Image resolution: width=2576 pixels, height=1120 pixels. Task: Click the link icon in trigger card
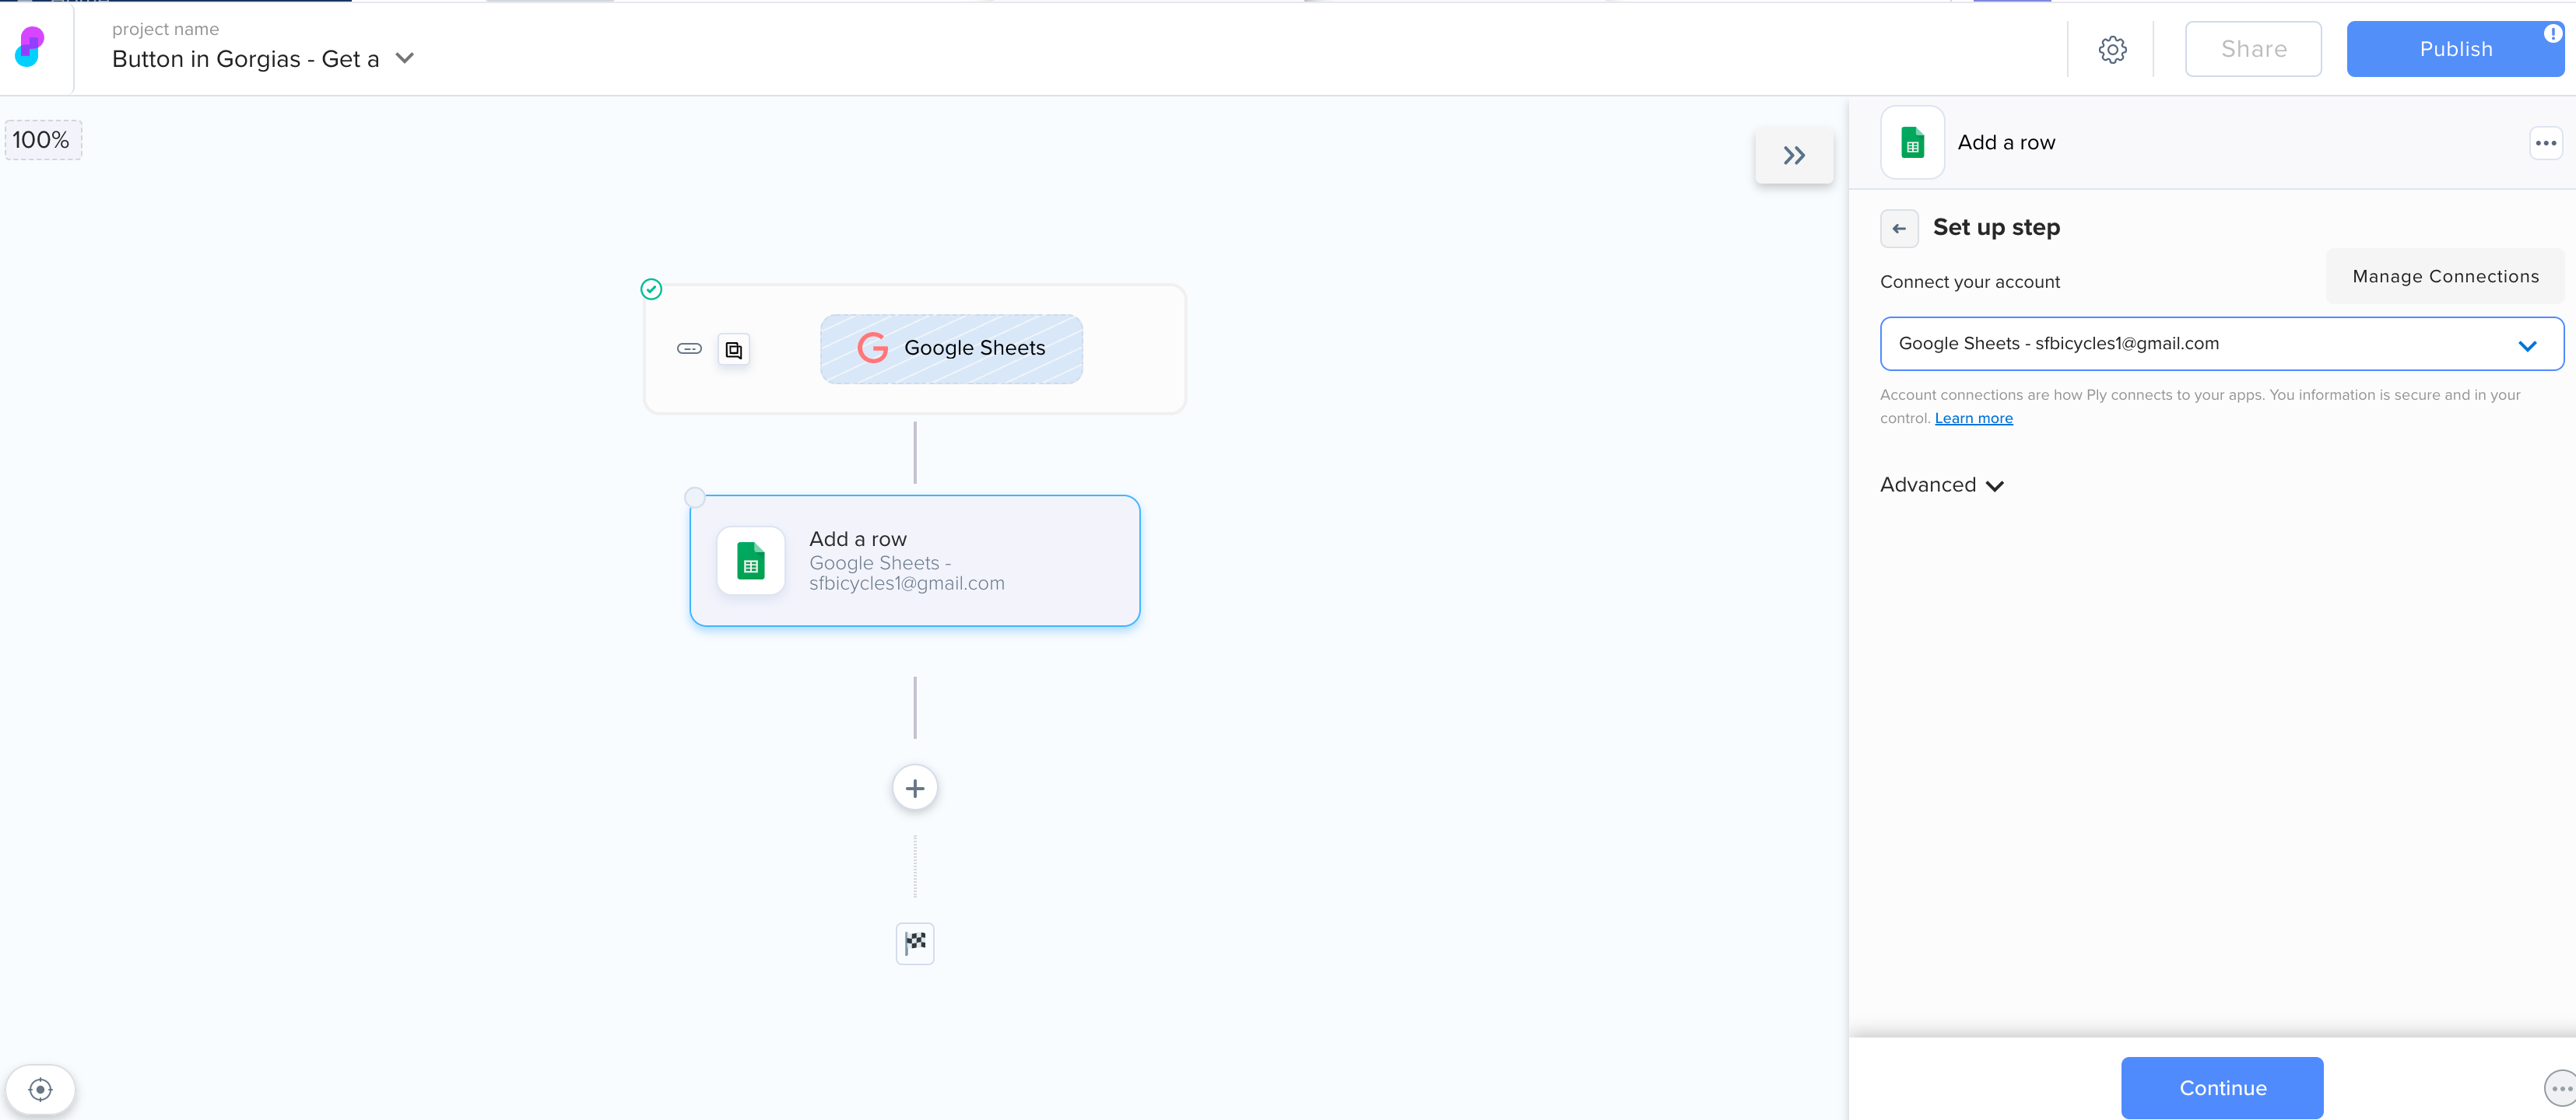point(689,348)
